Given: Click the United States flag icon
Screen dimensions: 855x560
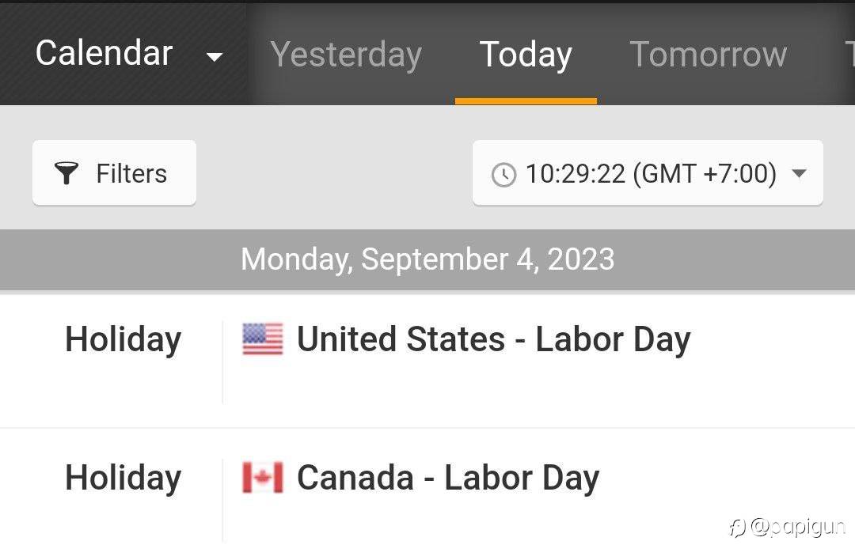Looking at the screenshot, I should click(x=262, y=339).
